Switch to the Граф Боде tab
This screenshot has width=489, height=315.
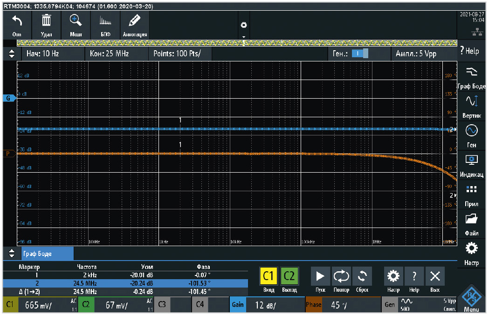(x=48, y=254)
